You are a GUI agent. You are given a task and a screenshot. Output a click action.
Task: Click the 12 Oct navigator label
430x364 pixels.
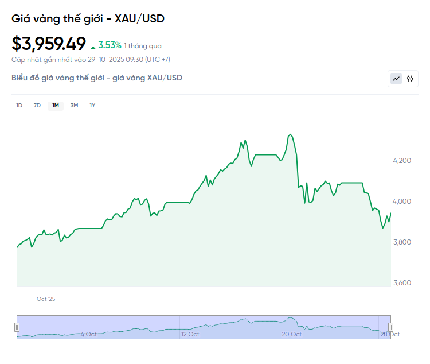[x=190, y=334]
